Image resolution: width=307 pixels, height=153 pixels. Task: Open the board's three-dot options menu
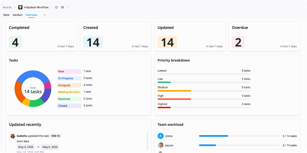pyautogui.click(x=69, y=7)
